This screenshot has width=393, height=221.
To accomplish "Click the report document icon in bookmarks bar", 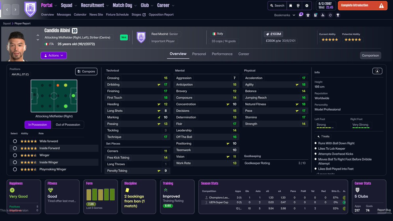I will pyautogui.click(x=315, y=15).
